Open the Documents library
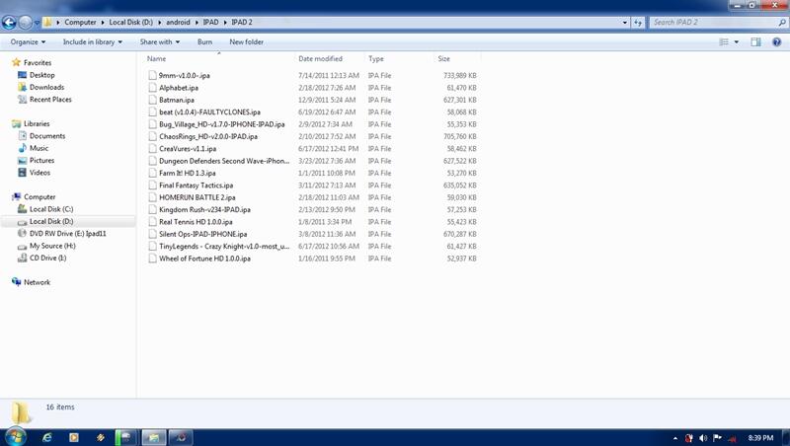 point(46,136)
